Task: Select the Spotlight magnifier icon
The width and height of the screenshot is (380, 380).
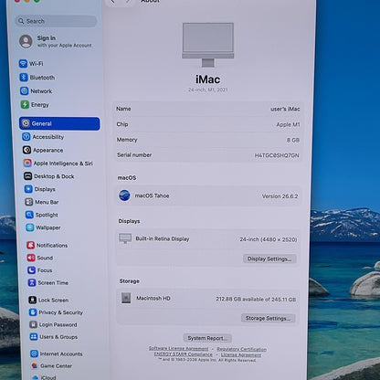Action: (x=29, y=215)
